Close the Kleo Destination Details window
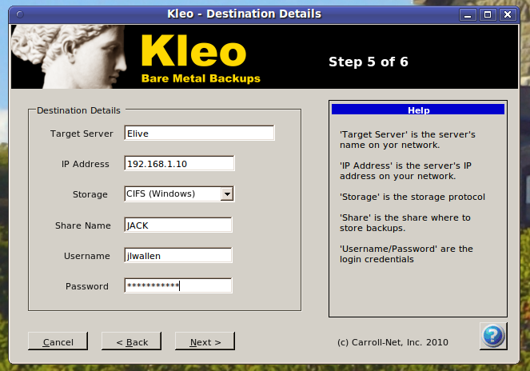530x371 pixels. (506, 14)
